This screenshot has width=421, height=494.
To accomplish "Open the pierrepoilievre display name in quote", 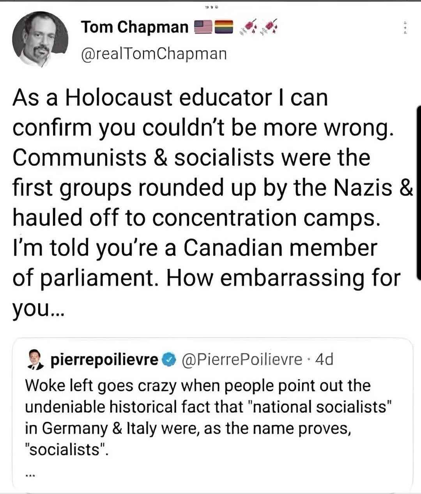I will point(104,359).
